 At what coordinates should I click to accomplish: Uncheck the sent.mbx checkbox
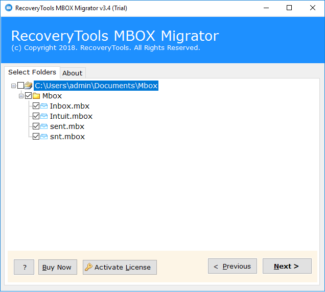tap(36, 126)
